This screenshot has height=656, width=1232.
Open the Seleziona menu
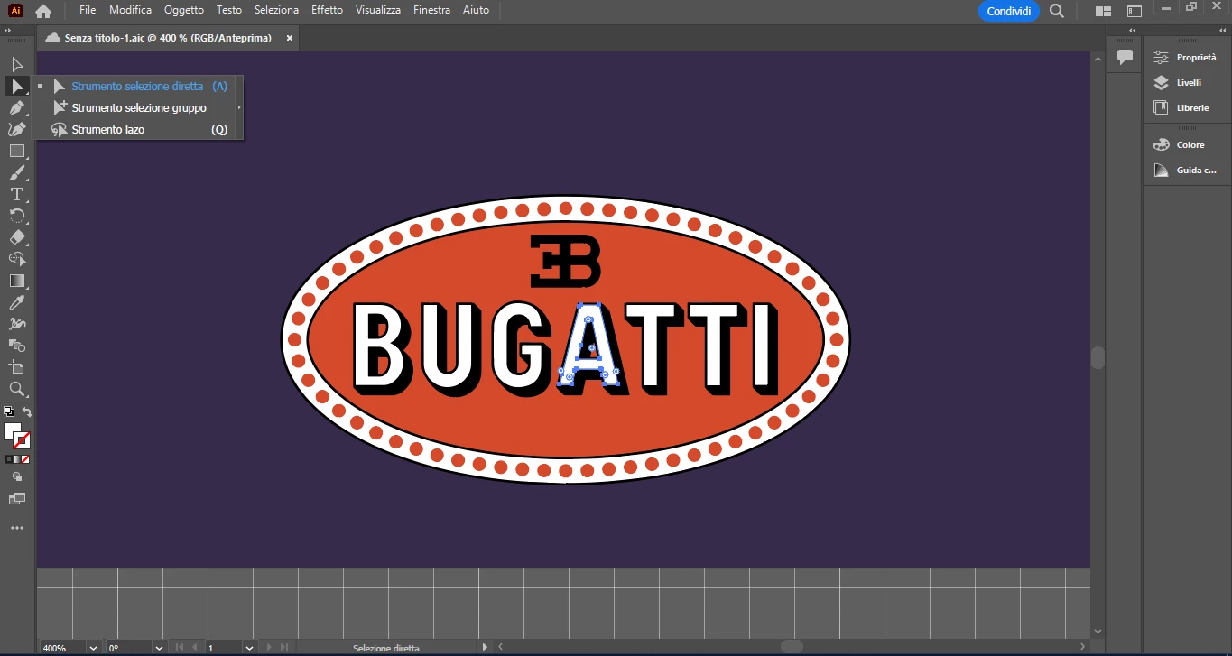[276, 10]
